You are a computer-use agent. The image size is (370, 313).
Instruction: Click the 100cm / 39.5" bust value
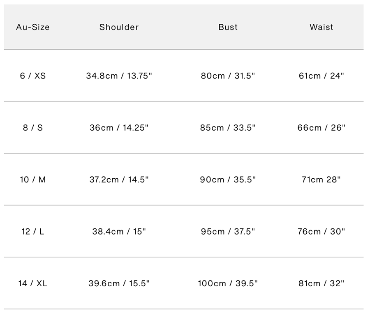(228, 283)
